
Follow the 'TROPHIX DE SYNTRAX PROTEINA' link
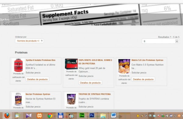[x=95, y=94]
